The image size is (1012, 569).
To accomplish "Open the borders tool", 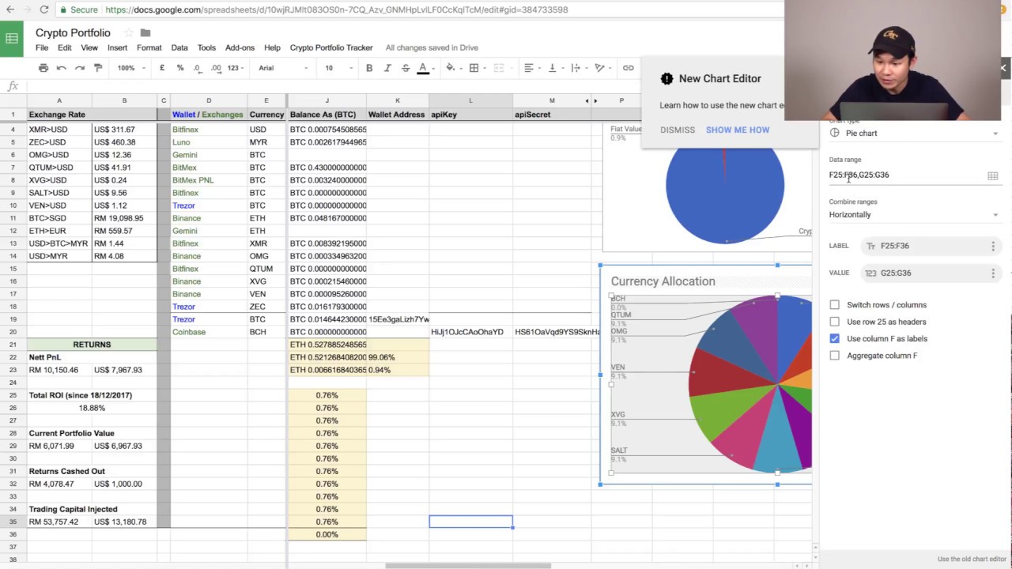I will click(x=474, y=68).
